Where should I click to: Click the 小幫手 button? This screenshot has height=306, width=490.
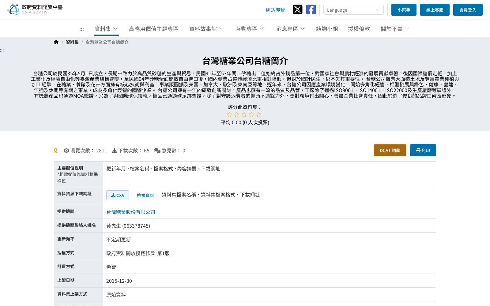(404, 10)
